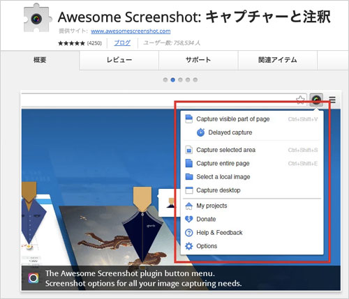This screenshot has height=299, width=349.
Task: Choose the Donate menu entry
Action: coord(206,219)
